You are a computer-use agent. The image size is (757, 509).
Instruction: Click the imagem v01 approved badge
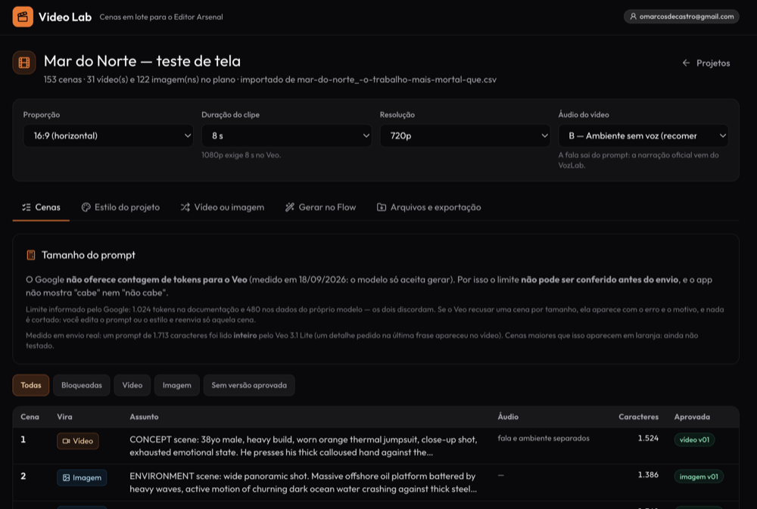point(699,476)
